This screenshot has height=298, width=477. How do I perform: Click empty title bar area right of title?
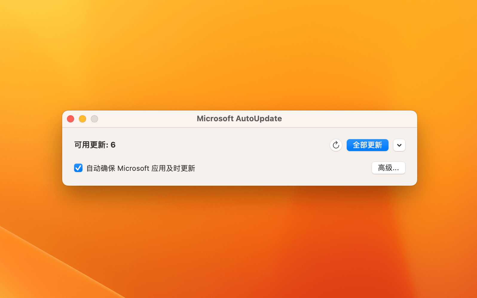(344, 119)
